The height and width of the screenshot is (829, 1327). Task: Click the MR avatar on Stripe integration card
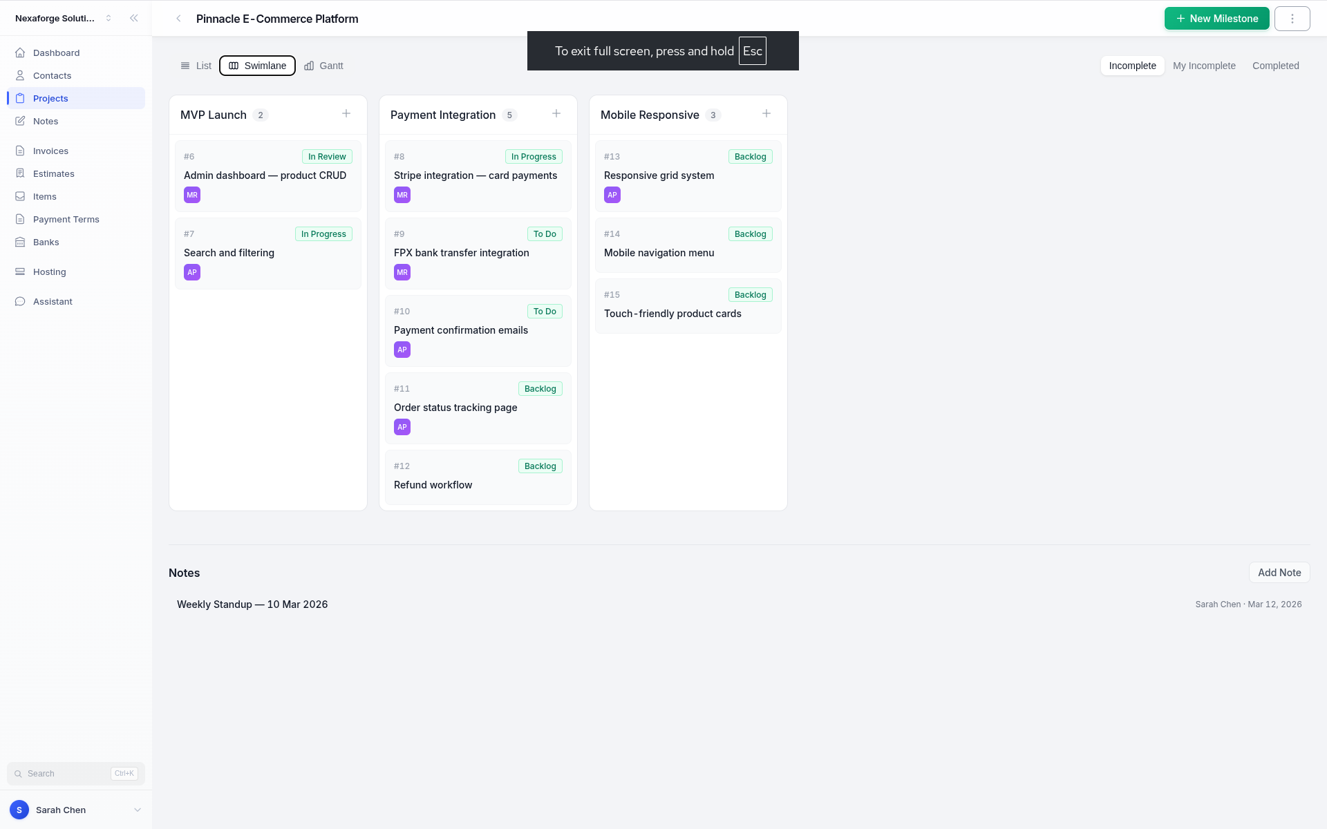pos(402,196)
